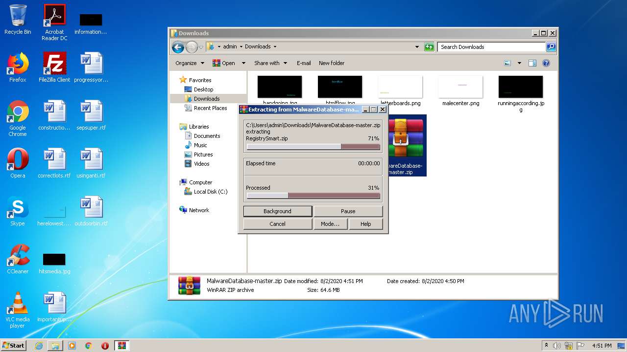Expand the change view options arrow
Image resolution: width=627 pixels, height=352 pixels.
coord(519,63)
